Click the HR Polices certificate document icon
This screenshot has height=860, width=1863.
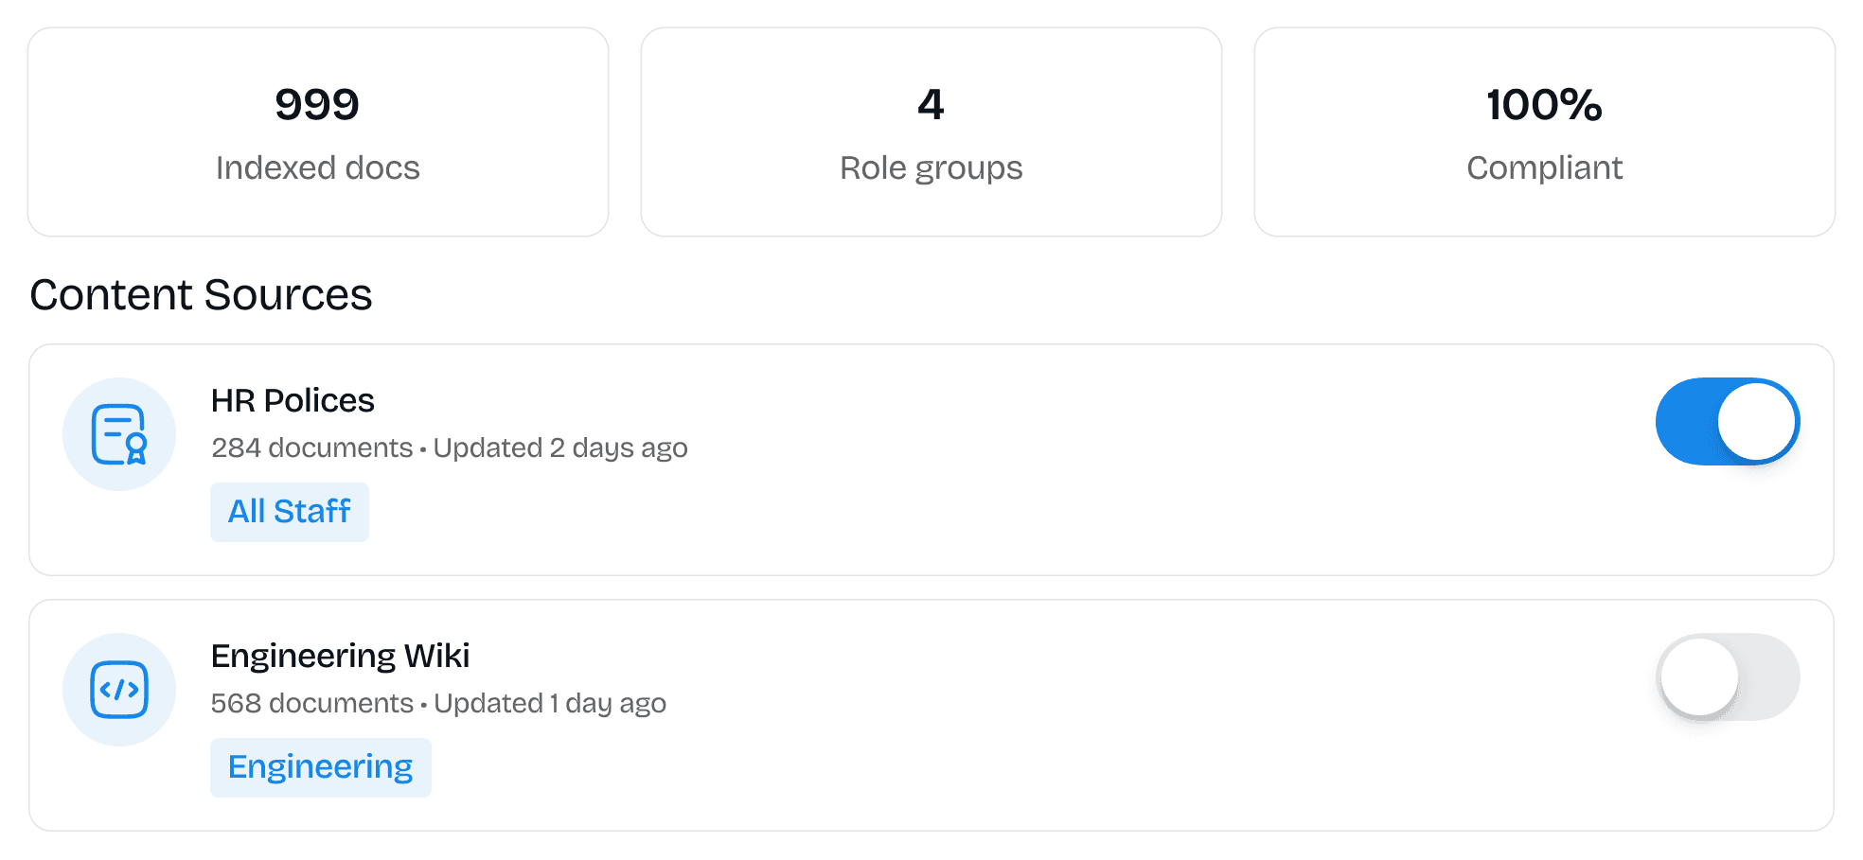(x=119, y=434)
